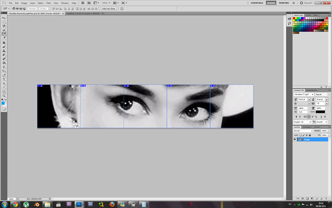332x208 pixels.
Task: Switch to the Design workspace
Action: pos(271,3)
